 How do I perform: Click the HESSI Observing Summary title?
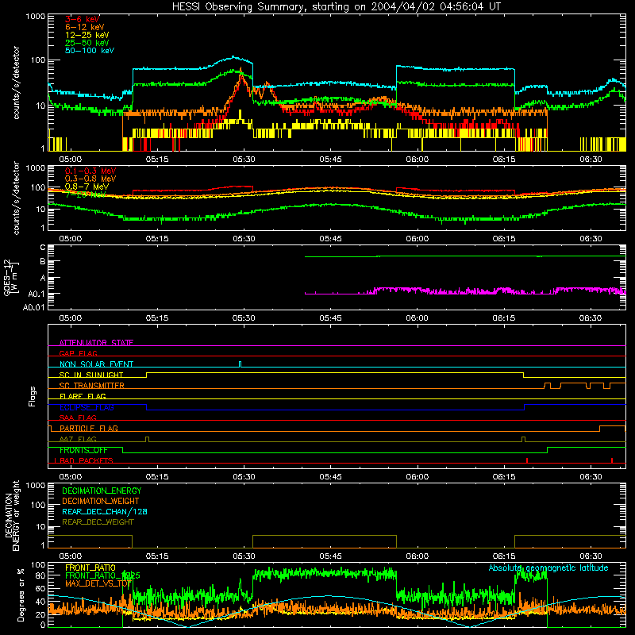coord(336,6)
